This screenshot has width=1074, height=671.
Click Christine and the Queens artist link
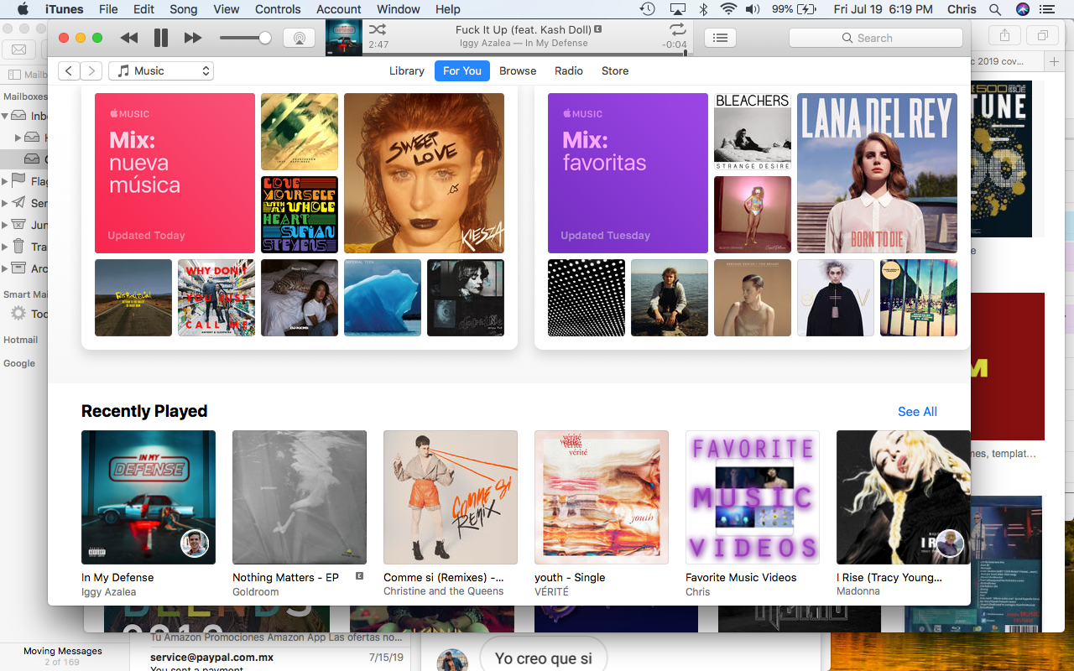pyautogui.click(x=444, y=592)
